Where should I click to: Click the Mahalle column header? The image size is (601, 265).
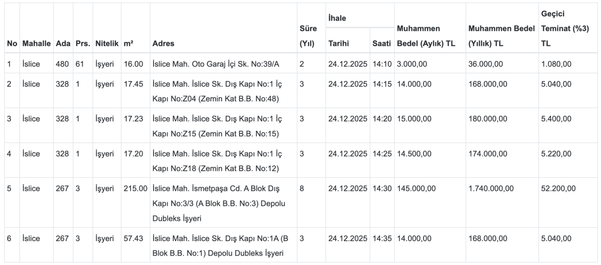click(x=35, y=44)
